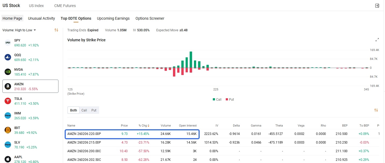Click the Volume 1.05M stat
The image size is (385, 163).
click(x=116, y=30)
